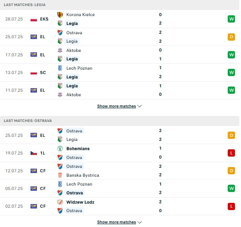This screenshot has height=227, width=241.
Task: Click Czech flag beside 1L league
Action: (34, 153)
